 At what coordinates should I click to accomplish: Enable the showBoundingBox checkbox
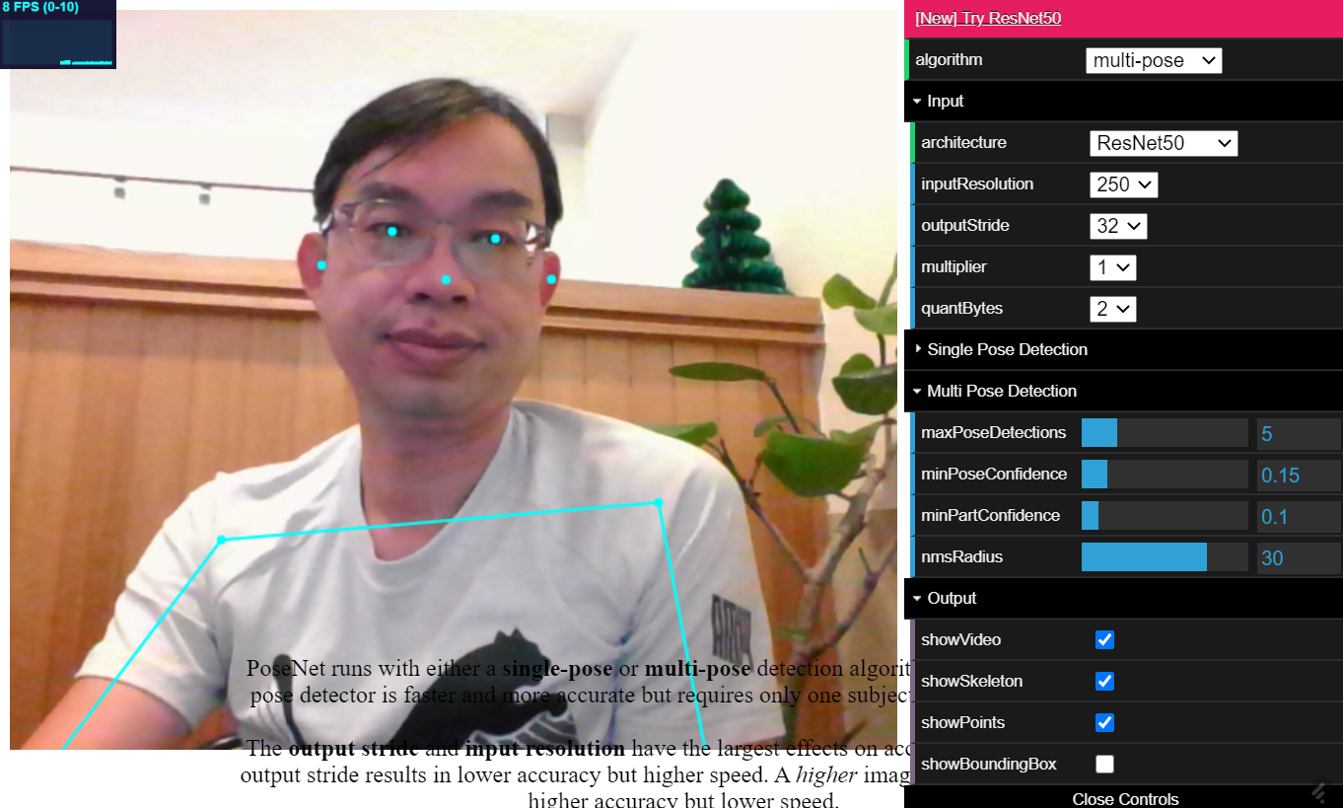[x=1104, y=765]
